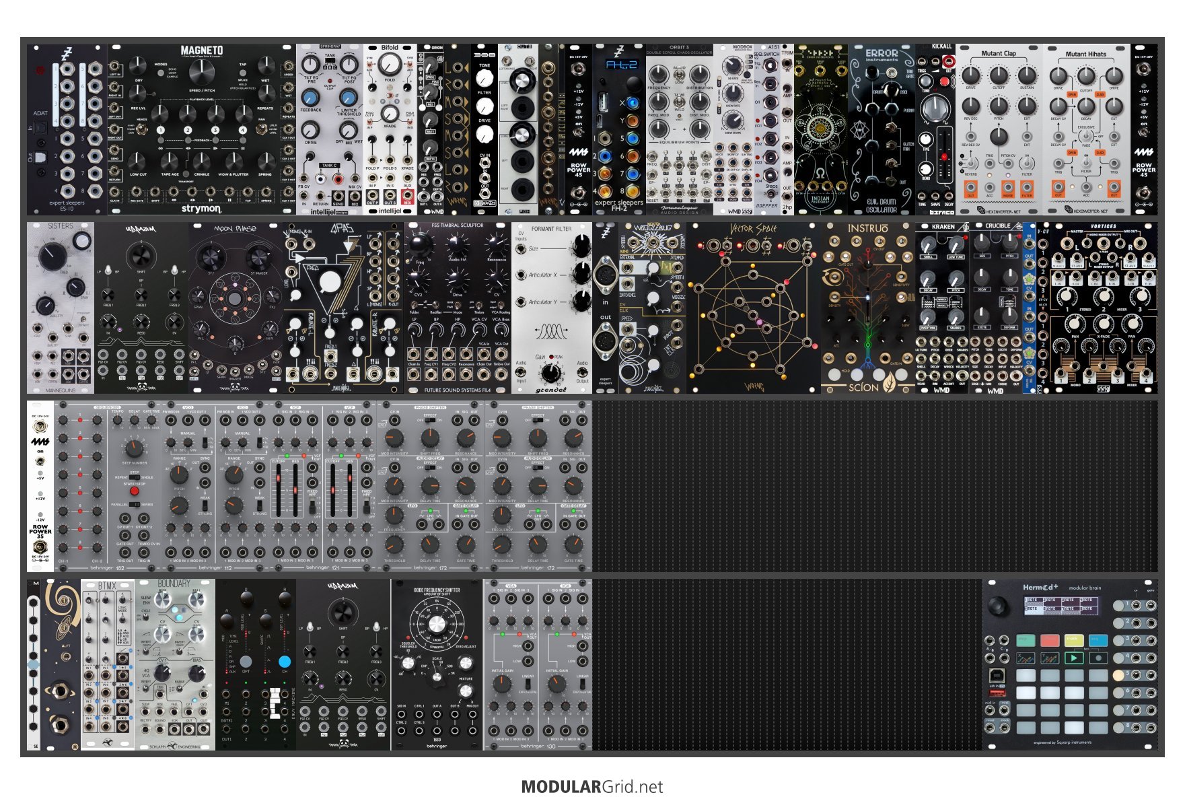Click the Amount of Shift dial on Bode Frequency Shifter
Image resolution: width=1185 pixels, height=801 pixels.
point(437,623)
